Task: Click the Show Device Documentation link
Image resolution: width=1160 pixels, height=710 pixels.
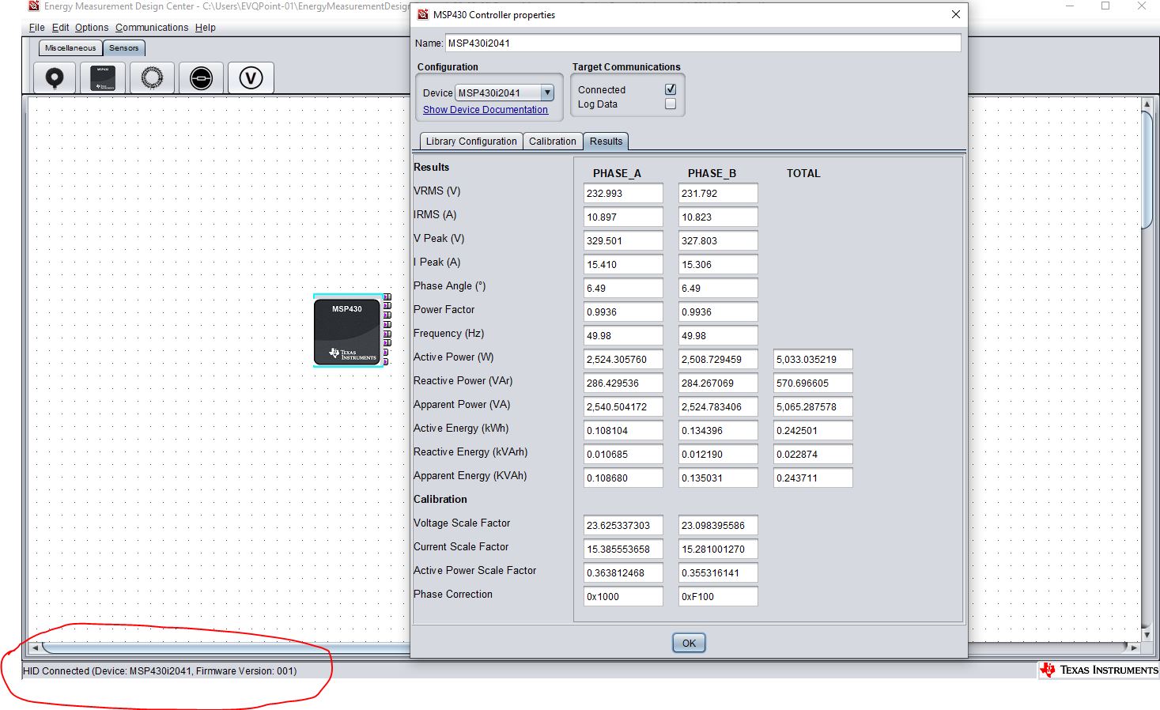Action: [x=486, y=109]
